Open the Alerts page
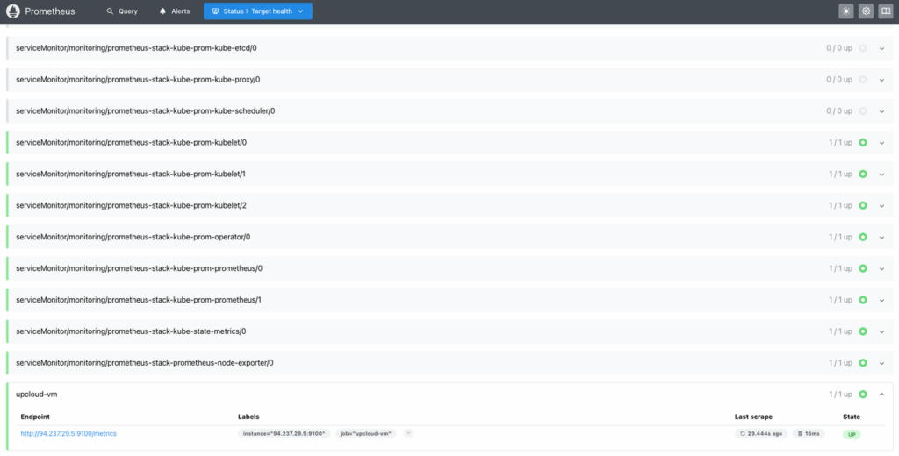899x456 pixels. point(175,11)
